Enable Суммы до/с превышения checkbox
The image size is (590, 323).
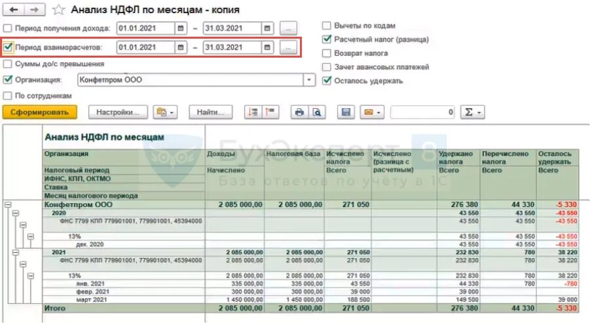pos(7,64)
